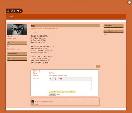
Task: Click the round icon at top right corner
Action: [x=129, y=2]
